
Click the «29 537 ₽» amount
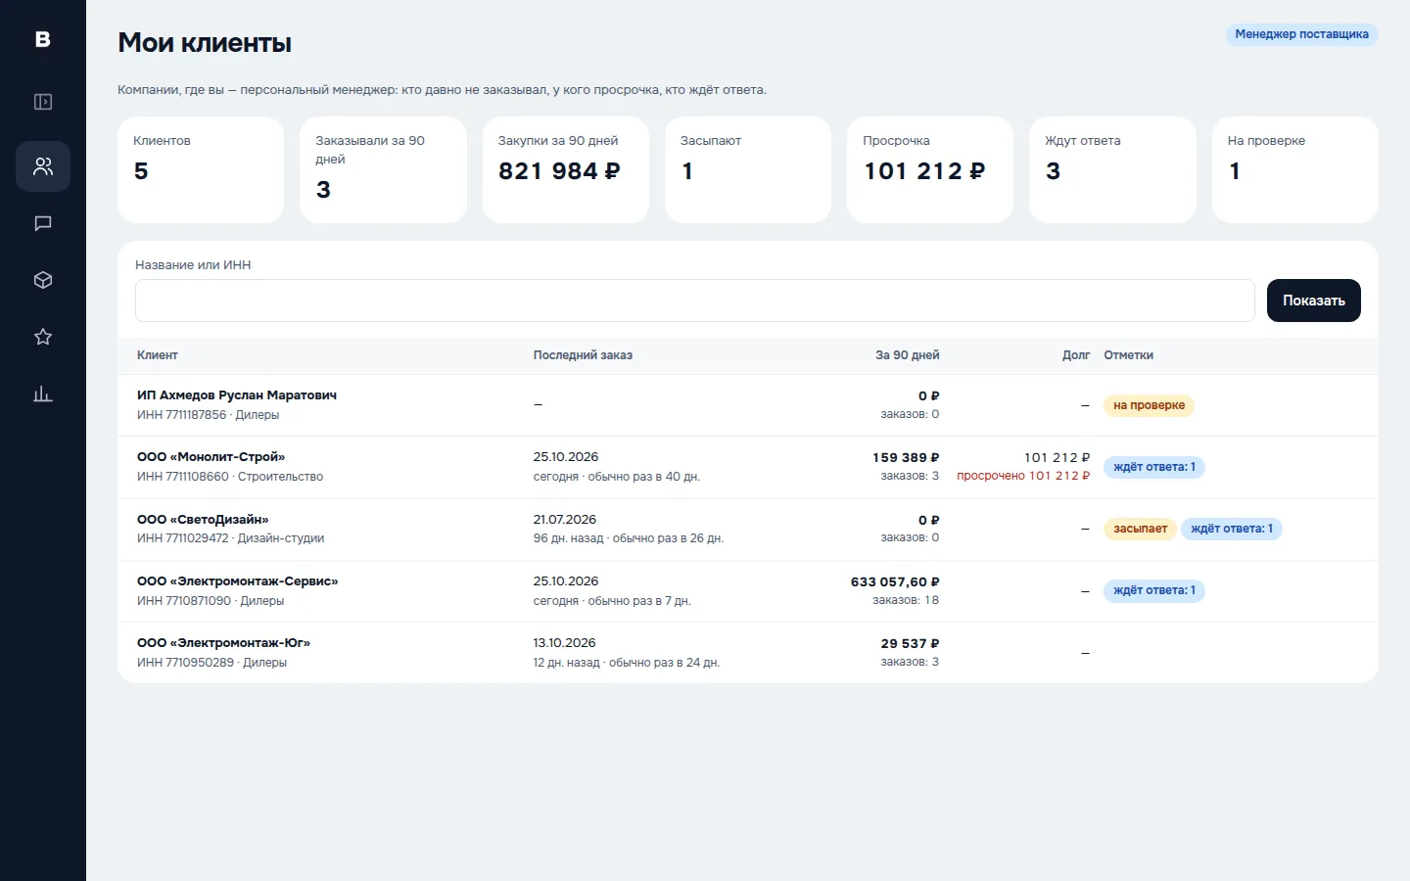pos(910,643)
